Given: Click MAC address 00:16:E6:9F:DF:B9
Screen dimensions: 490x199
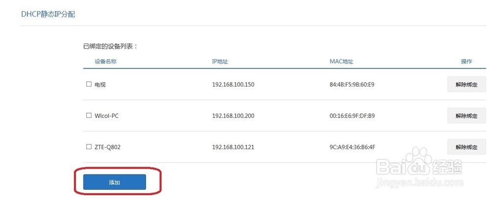Looking at the screenshot, I should (352, 116).
